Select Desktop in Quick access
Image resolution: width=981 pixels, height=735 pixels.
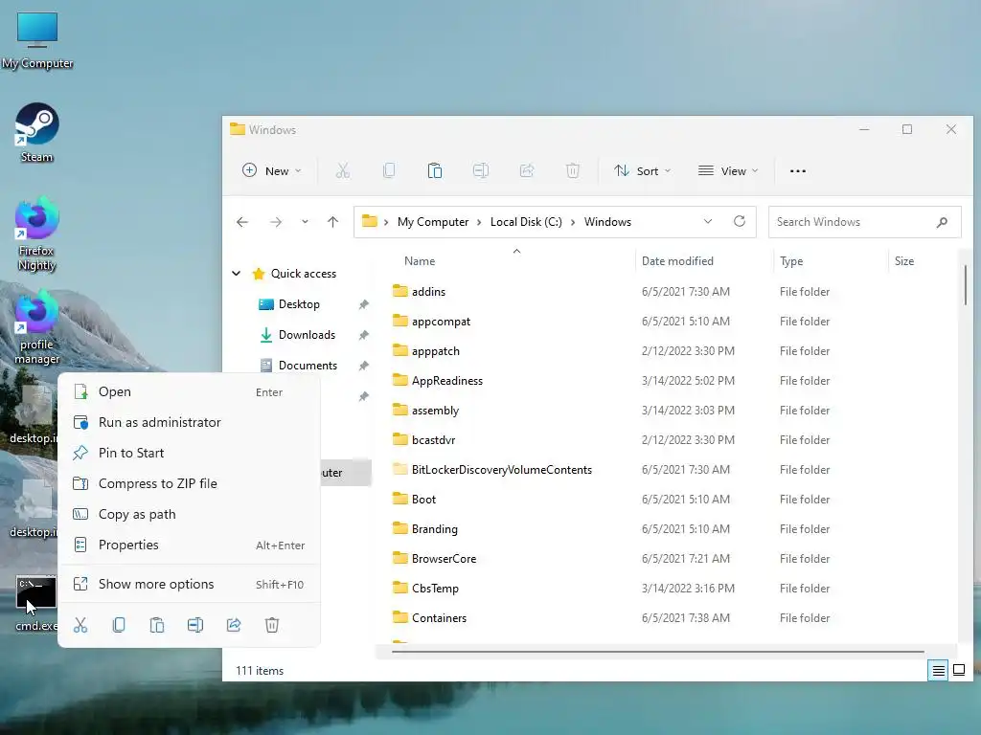click(299, 304)
